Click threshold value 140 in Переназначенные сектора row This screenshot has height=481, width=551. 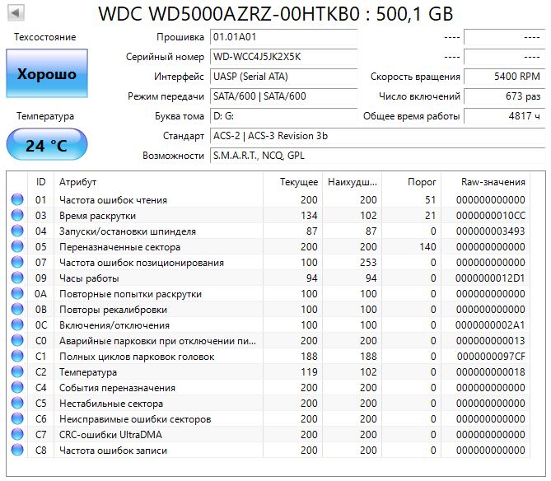(x=427, y=246)
